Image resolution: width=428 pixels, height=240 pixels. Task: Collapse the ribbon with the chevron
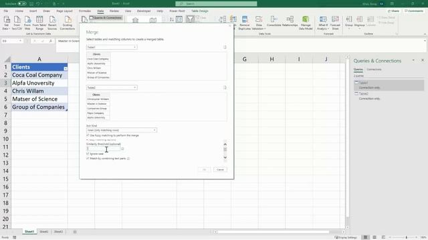click(425, 34)
